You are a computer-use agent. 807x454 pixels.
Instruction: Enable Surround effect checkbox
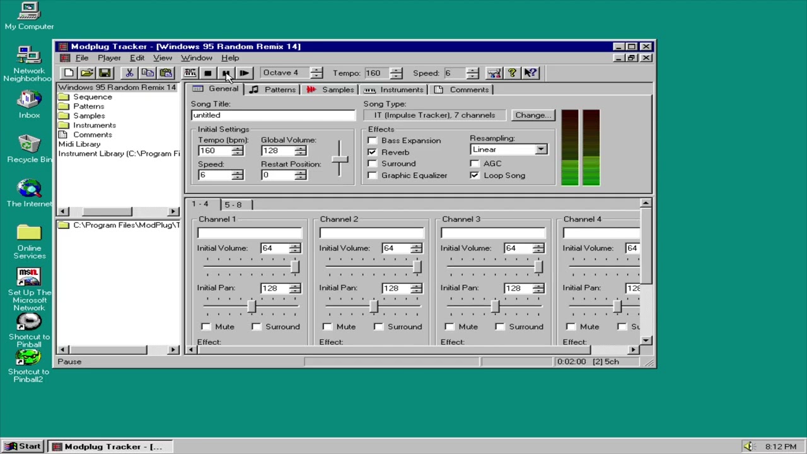(x=373, y=164)
